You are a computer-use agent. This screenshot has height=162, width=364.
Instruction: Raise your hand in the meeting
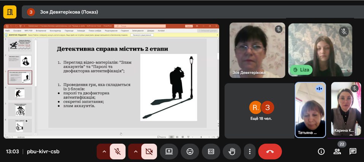232,151
